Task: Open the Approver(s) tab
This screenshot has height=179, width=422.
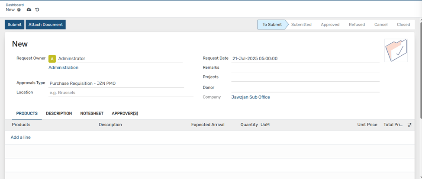Action: tap(125, 113)
